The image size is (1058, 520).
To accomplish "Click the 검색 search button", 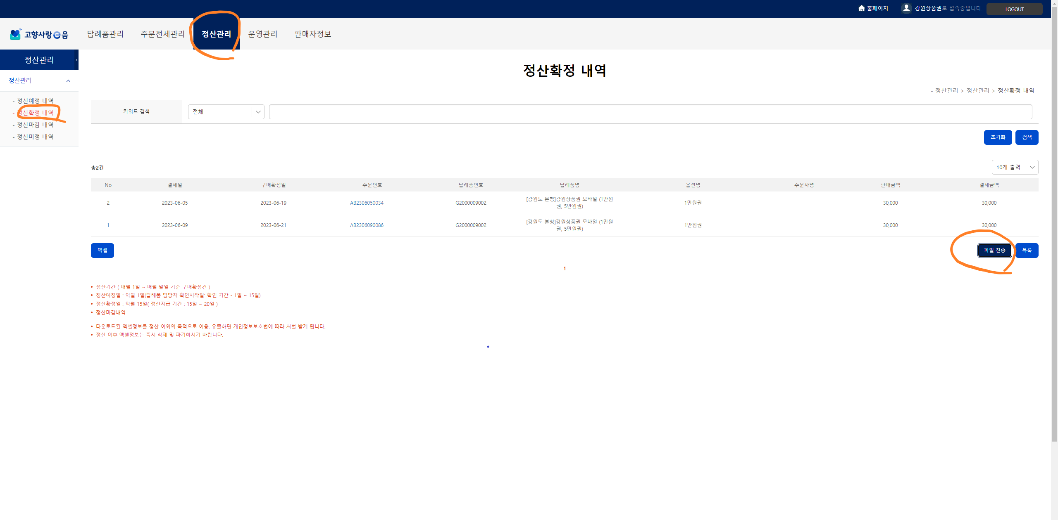I will tap(1027, 137).
